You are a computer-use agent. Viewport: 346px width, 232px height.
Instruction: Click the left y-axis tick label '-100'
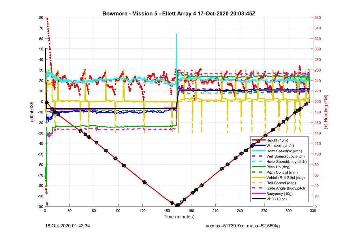39,207
